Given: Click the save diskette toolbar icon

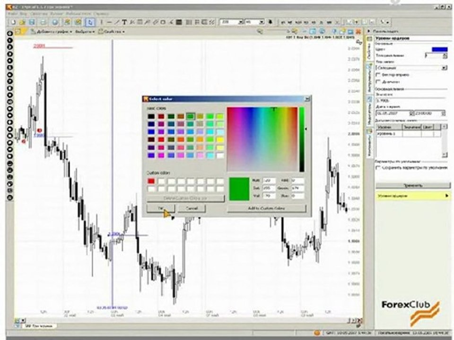Looking at the screenshot, I should [x=32, y=22].
